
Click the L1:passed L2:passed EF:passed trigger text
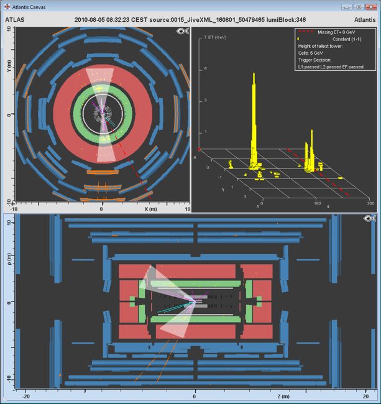331,67
